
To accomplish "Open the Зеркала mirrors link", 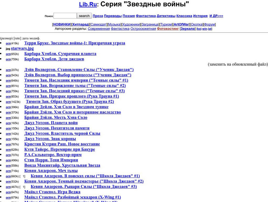I will [188, 29].
